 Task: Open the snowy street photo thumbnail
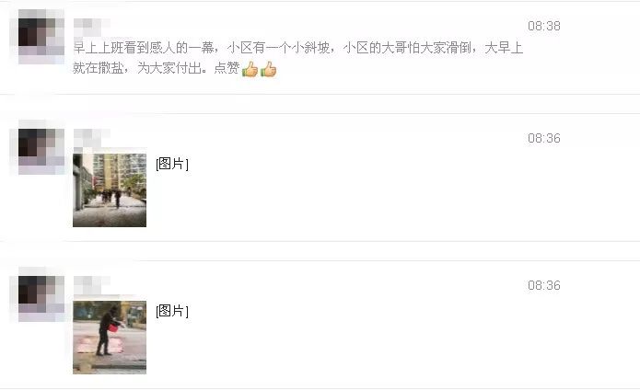(x=110, y=189)
